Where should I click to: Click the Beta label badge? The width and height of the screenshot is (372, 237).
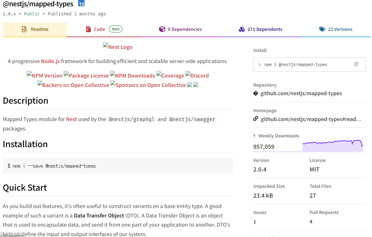click(116, 29)
